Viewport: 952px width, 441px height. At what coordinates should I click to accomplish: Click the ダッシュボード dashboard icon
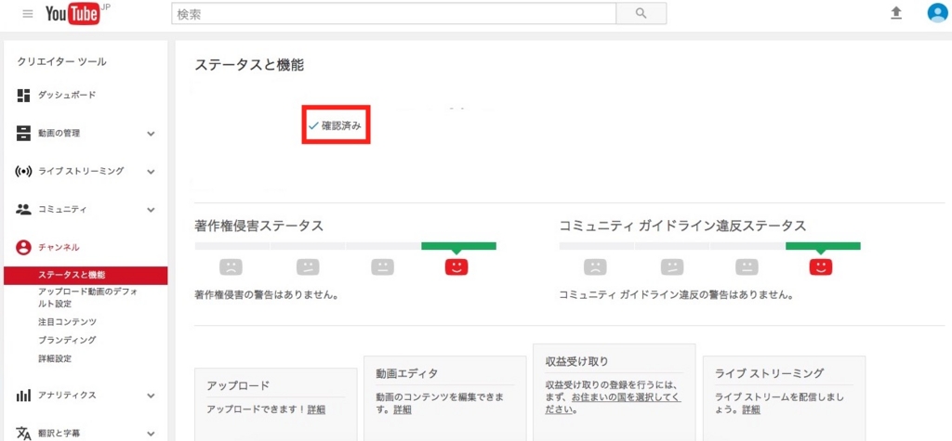pyautogui.click(x=23, y=96)
